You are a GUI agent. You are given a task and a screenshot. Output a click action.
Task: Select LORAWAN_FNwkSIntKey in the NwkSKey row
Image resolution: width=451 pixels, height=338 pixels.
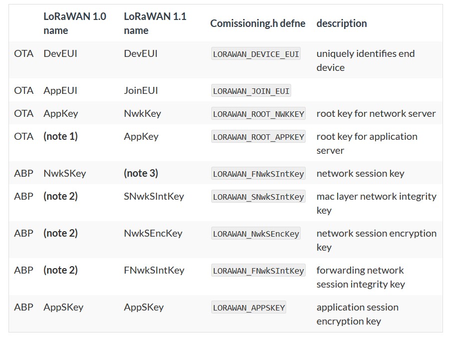258,173
